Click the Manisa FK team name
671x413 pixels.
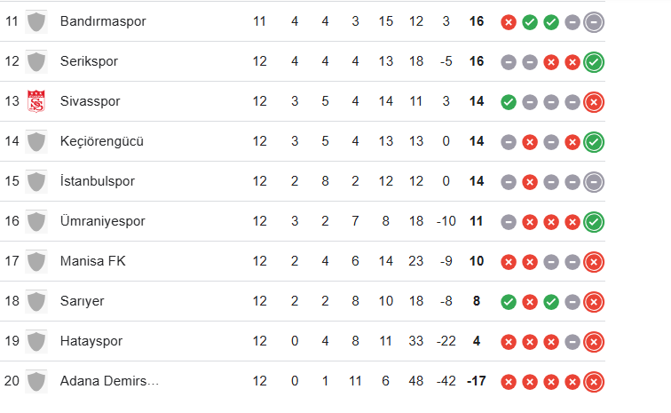coord(91,261)
